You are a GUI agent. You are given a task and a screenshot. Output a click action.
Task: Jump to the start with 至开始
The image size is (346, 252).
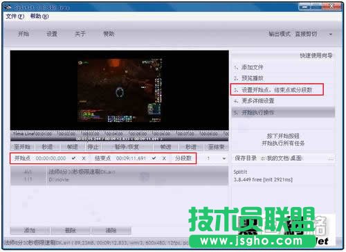[22, 147]
